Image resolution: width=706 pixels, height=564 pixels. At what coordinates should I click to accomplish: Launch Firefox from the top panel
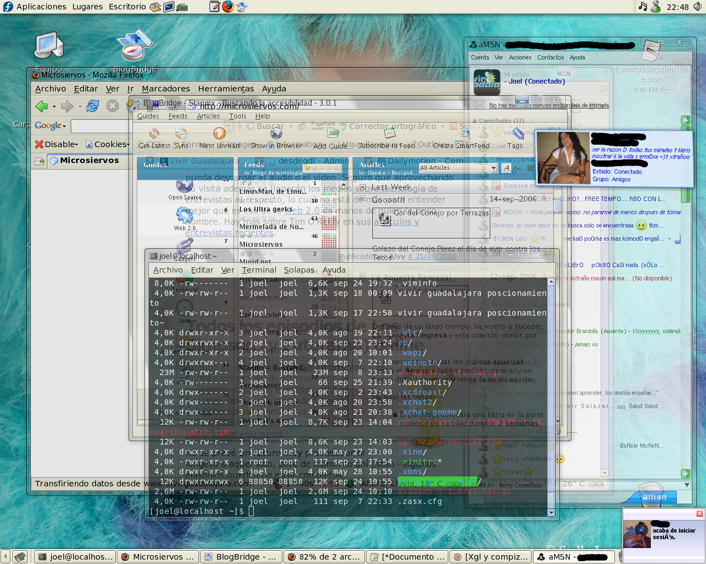pos(228,7)
